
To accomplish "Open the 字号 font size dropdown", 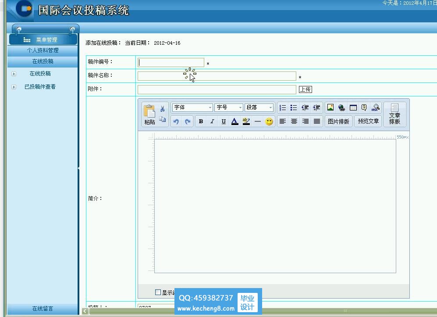I will point(229,107).
